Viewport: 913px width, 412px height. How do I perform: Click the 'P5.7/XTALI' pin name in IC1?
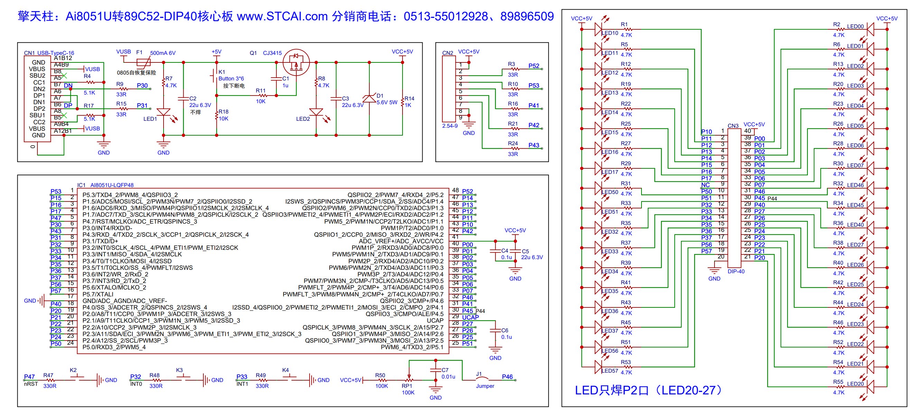[x=98, y=294]
